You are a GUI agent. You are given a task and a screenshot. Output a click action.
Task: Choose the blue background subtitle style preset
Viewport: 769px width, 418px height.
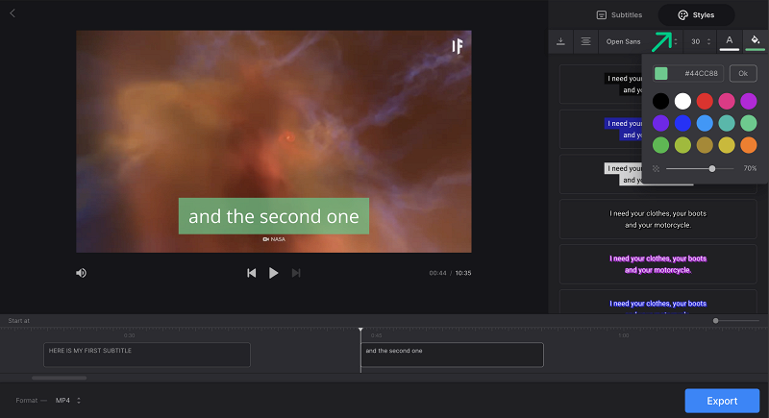[601, 130]
